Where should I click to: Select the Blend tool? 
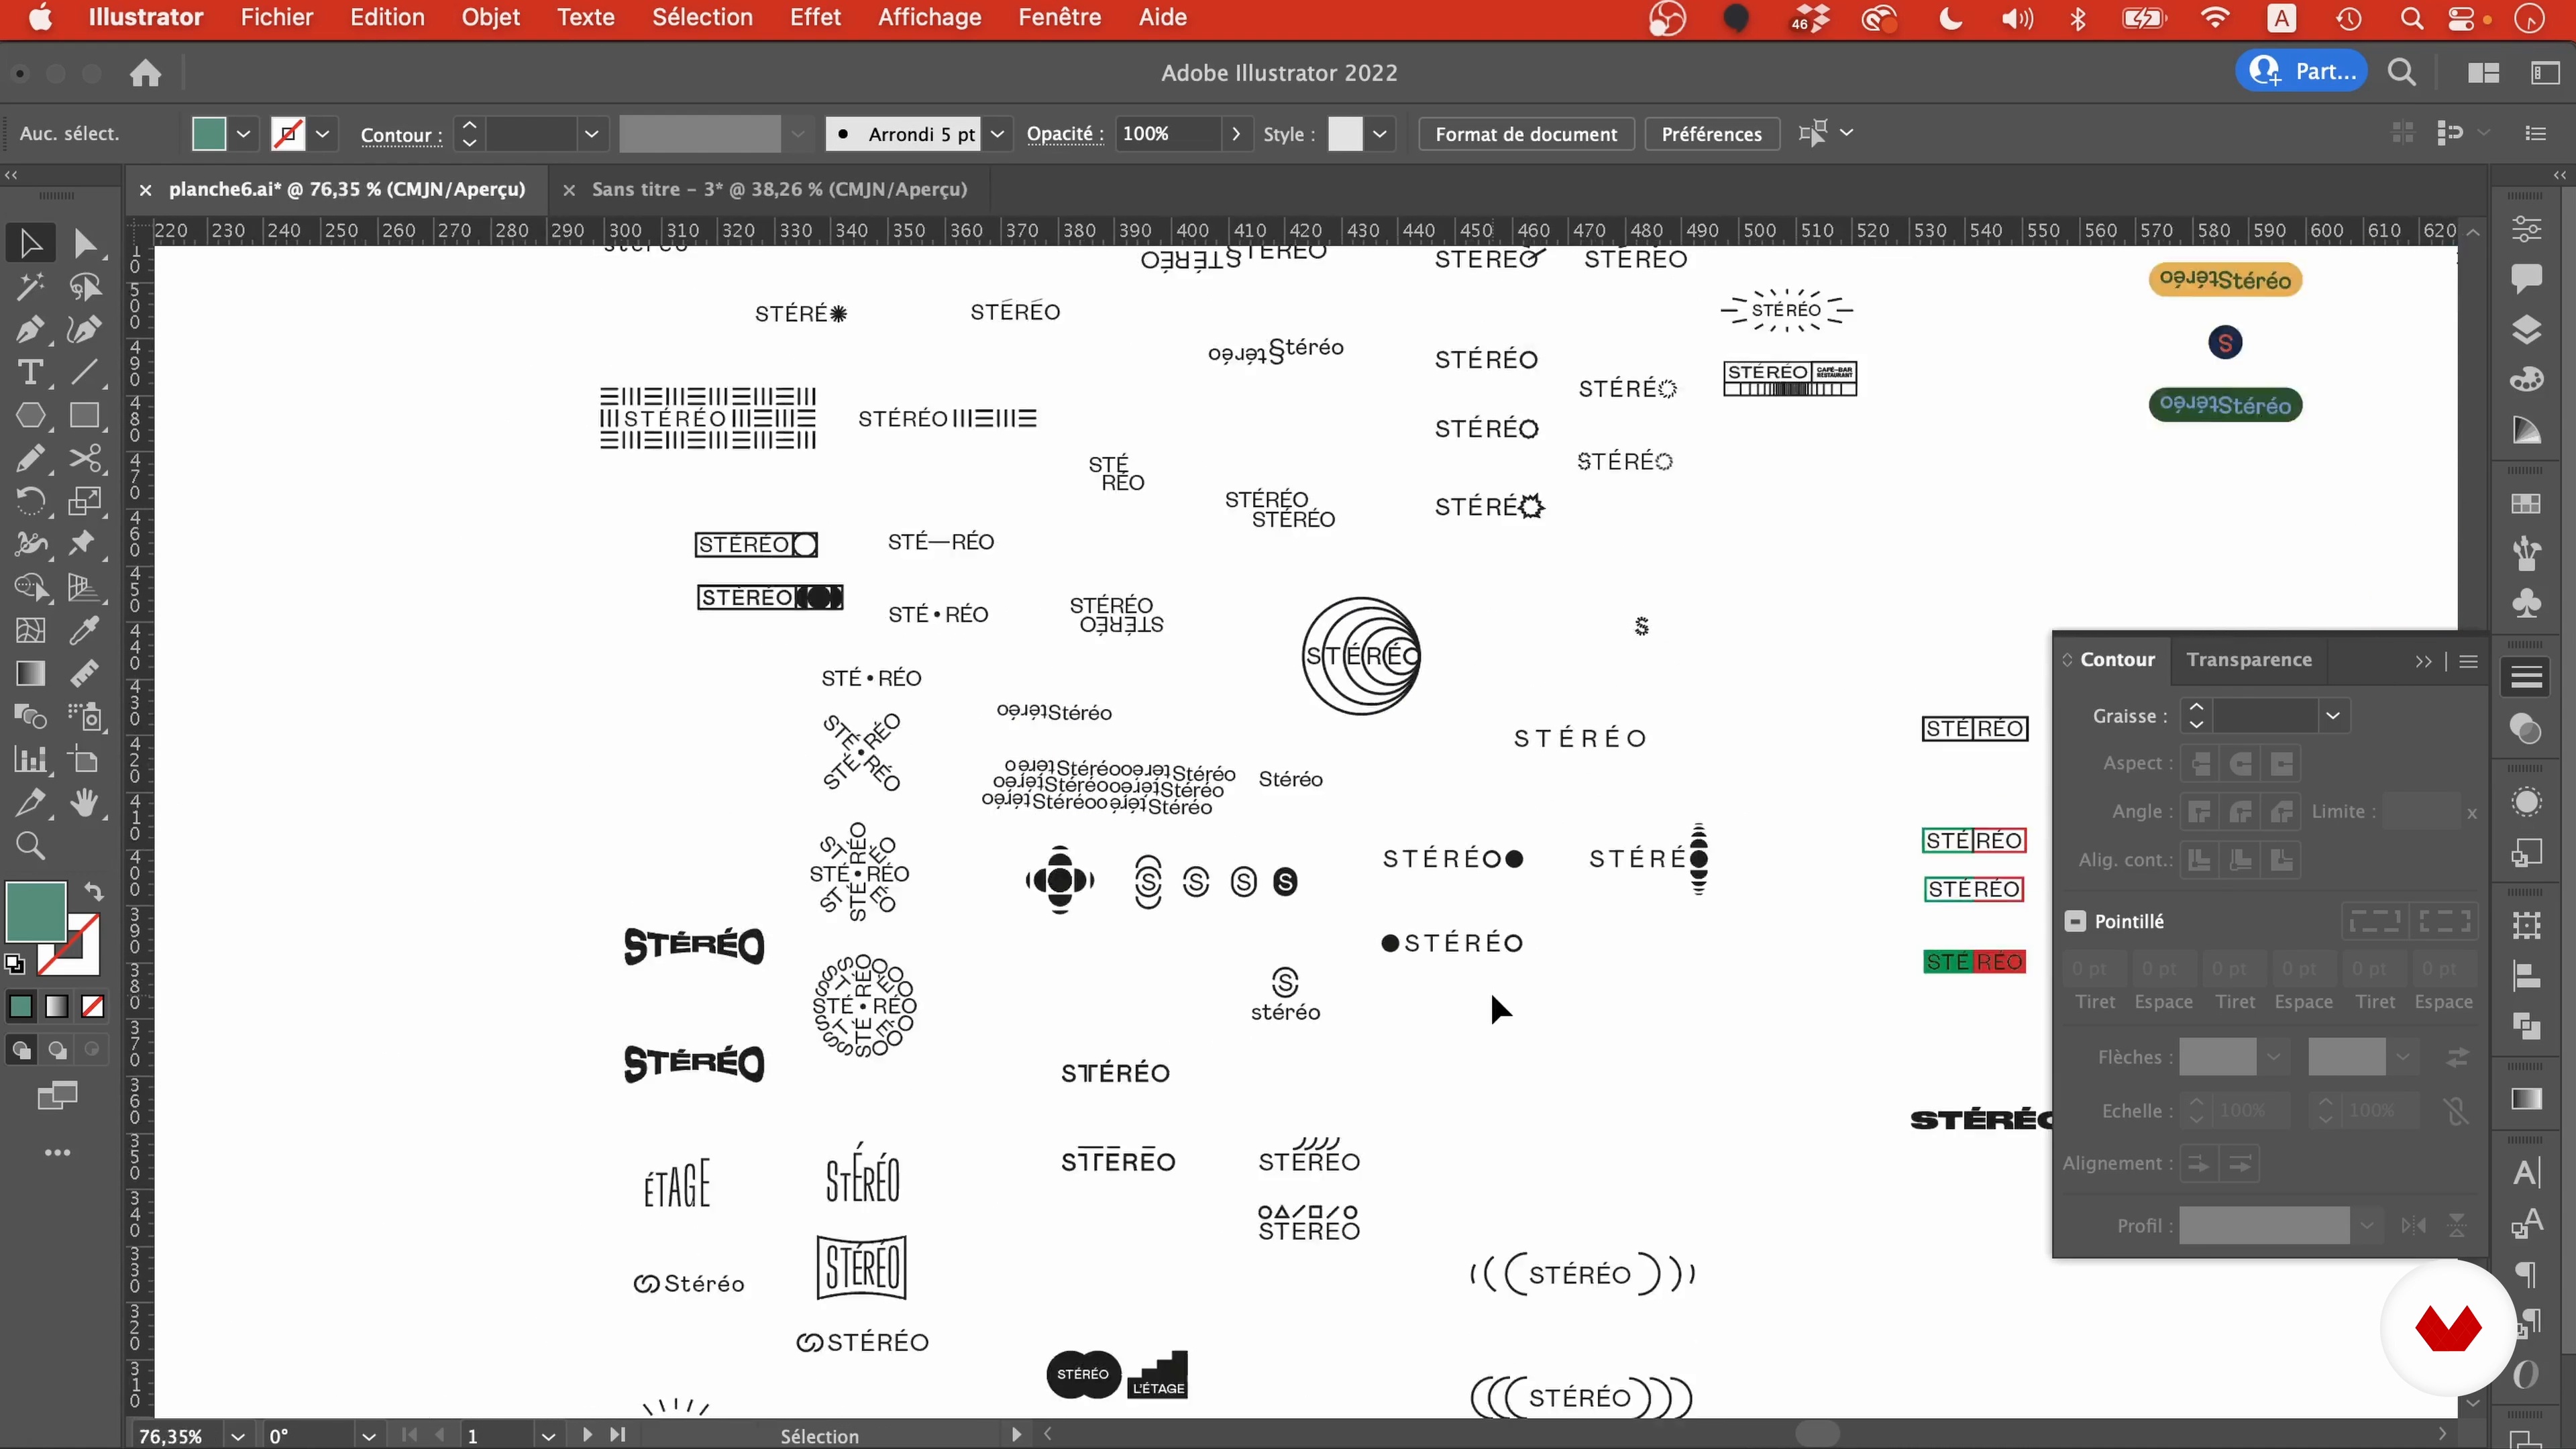30,716
